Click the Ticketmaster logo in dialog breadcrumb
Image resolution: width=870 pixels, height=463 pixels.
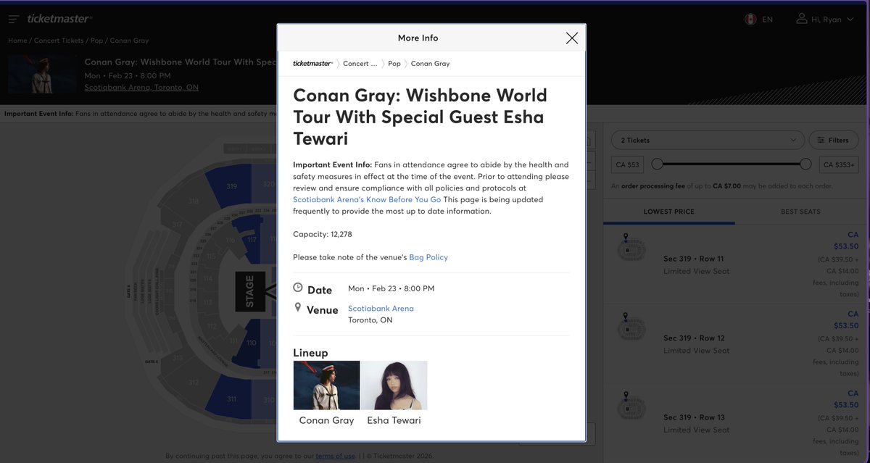click(x=312, y=64)
